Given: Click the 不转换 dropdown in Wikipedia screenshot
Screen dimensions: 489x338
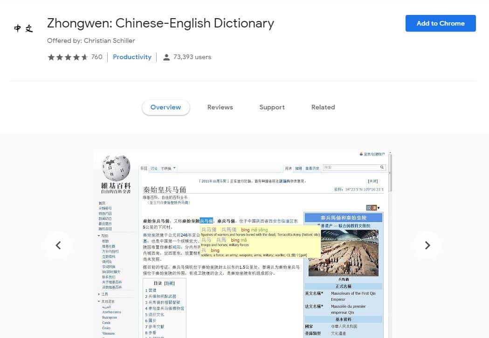Looking at the screenshot, I should tap(168, 169).
